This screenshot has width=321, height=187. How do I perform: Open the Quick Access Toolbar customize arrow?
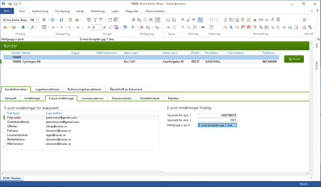pos(20,4)
